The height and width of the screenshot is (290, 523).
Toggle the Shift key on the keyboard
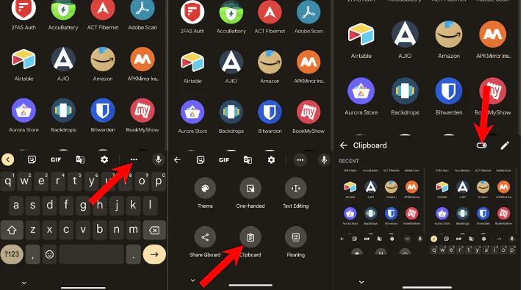point(12,230)
